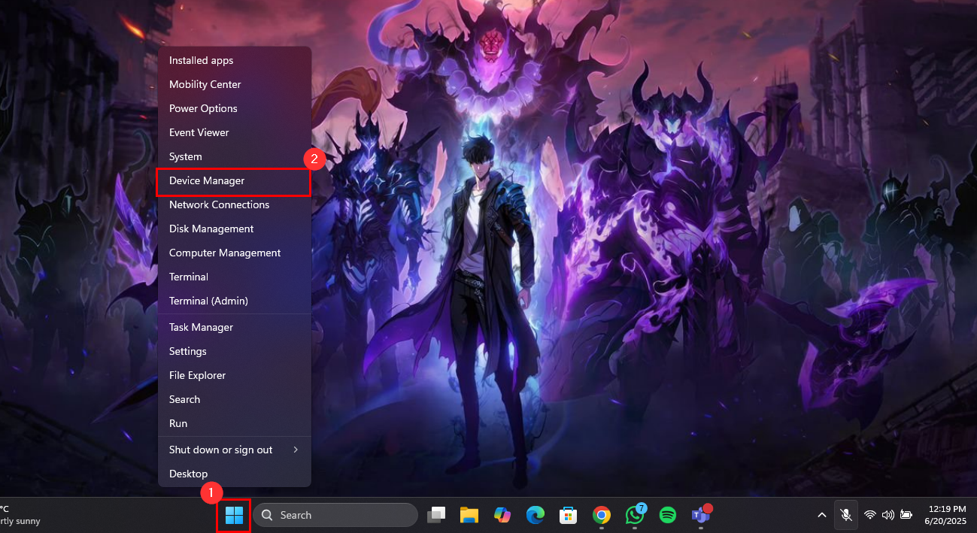Screen dimensions: 977x533
Task: Launch Google Chrome from the taskbar
Action: [601, 515]
